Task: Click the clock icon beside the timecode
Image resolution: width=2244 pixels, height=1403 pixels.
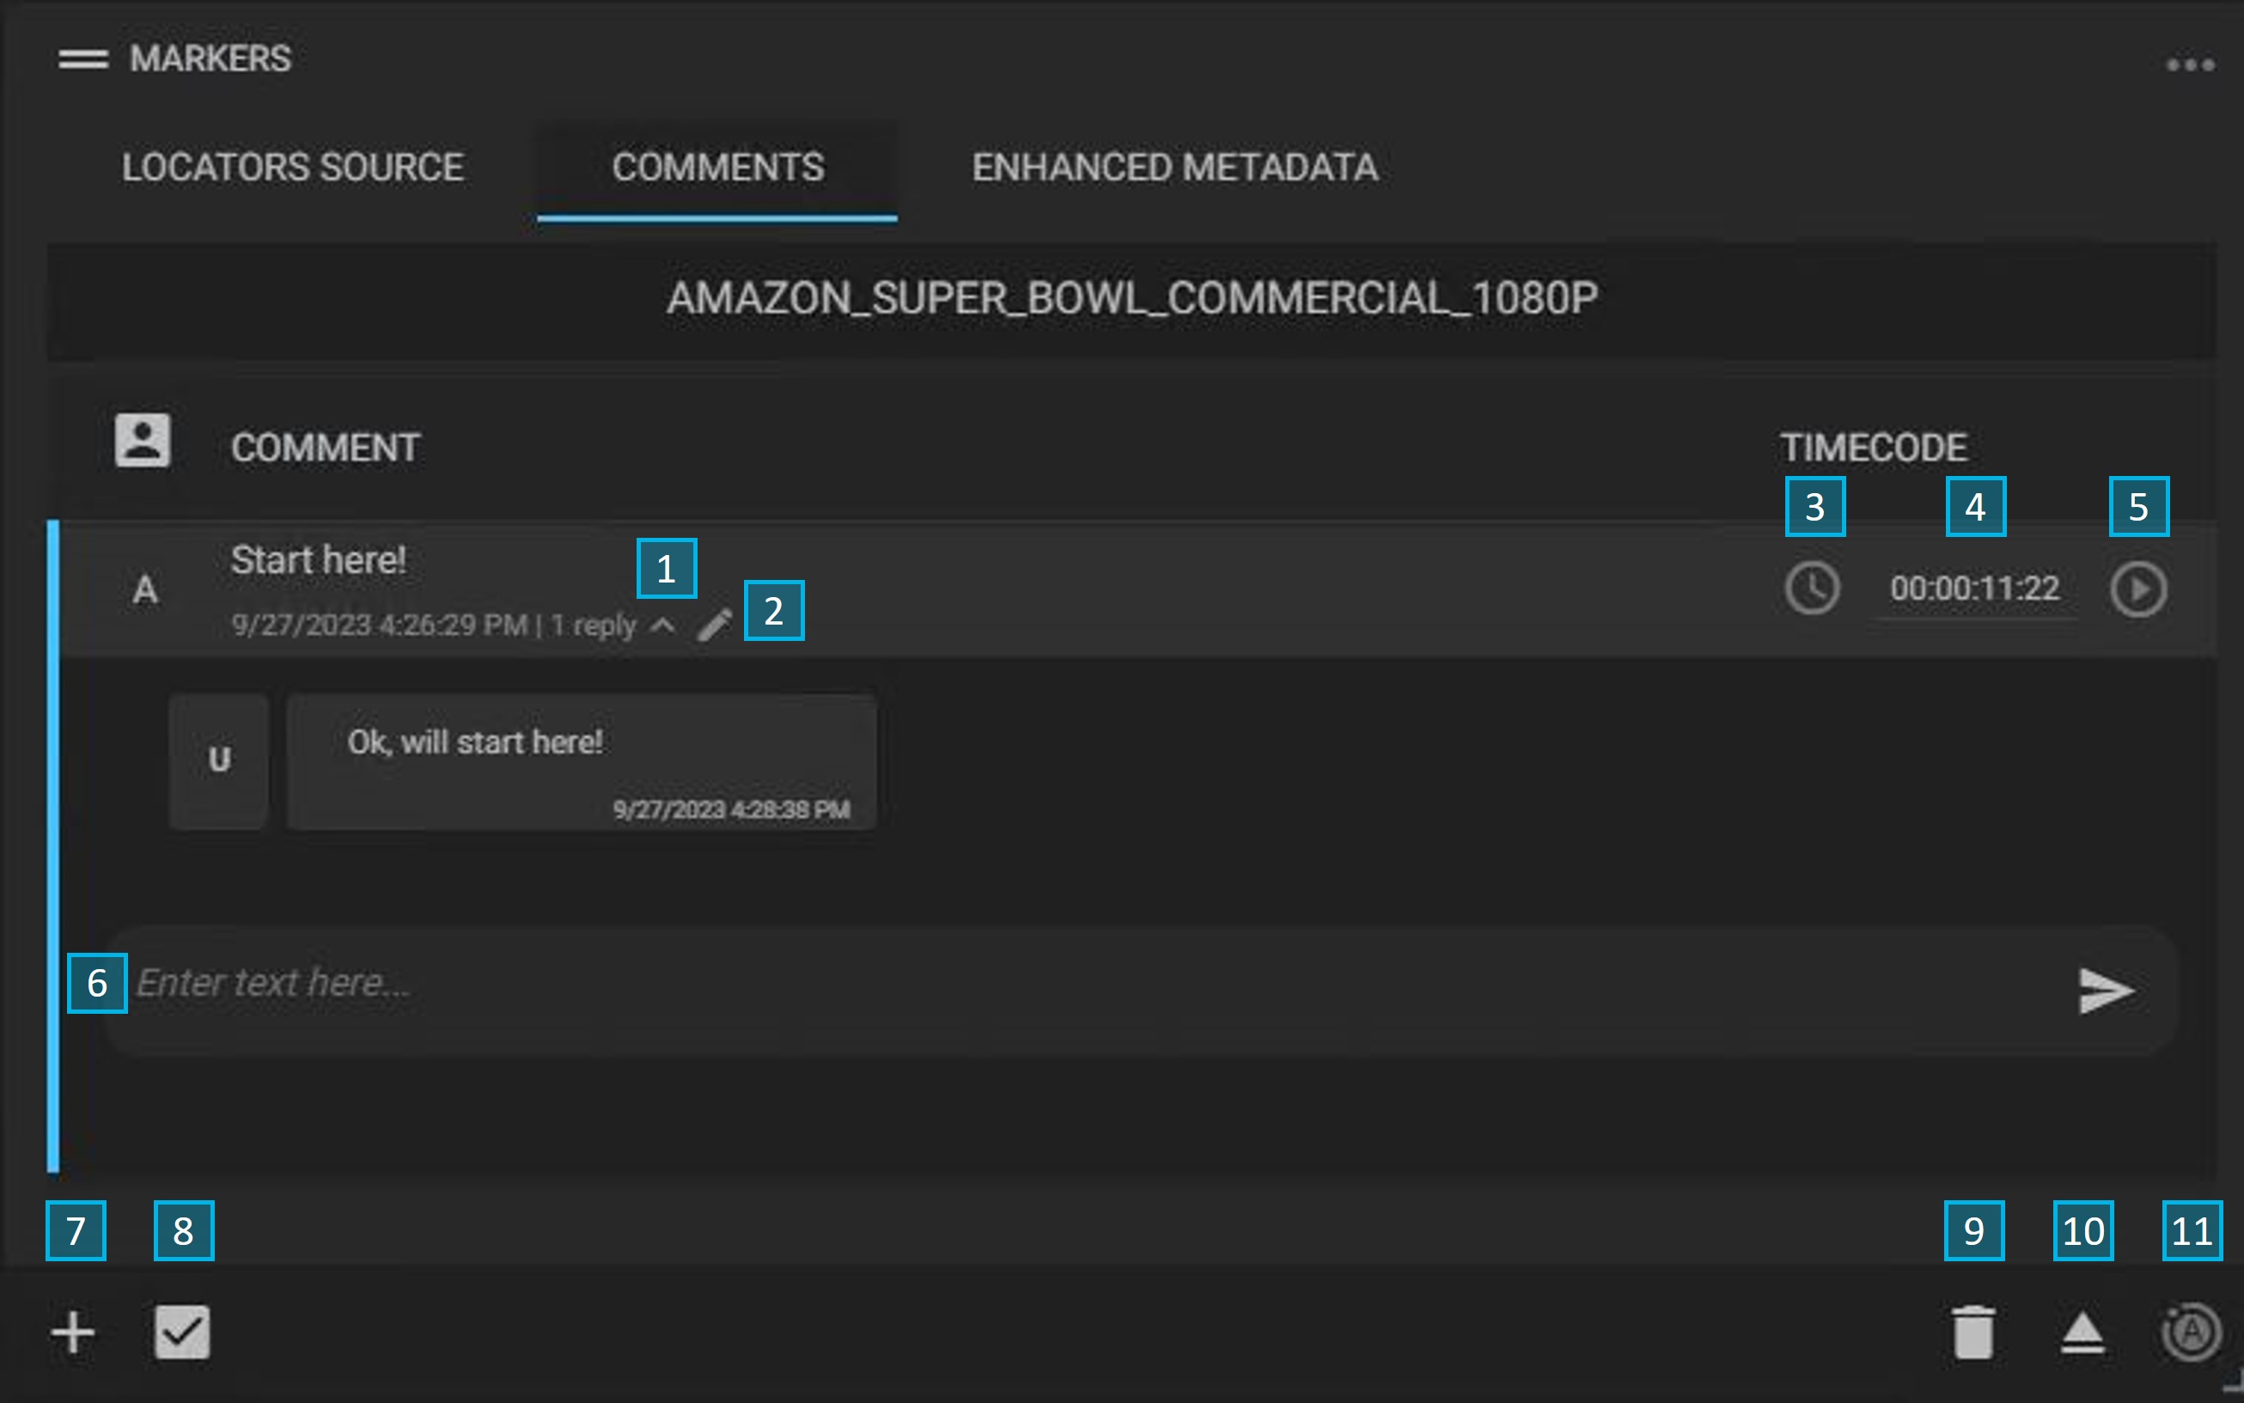Action: click(1812, 589)
